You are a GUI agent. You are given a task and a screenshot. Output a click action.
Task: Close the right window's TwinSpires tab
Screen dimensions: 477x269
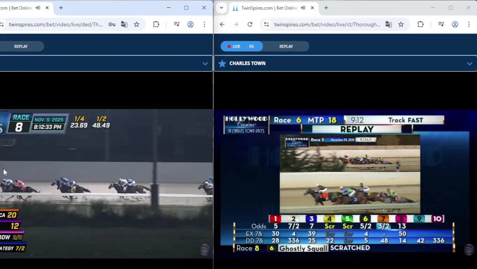click(312, 8)
